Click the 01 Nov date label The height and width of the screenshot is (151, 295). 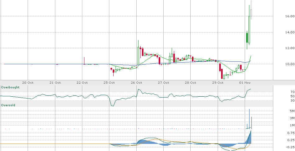[x=245, y=83]
